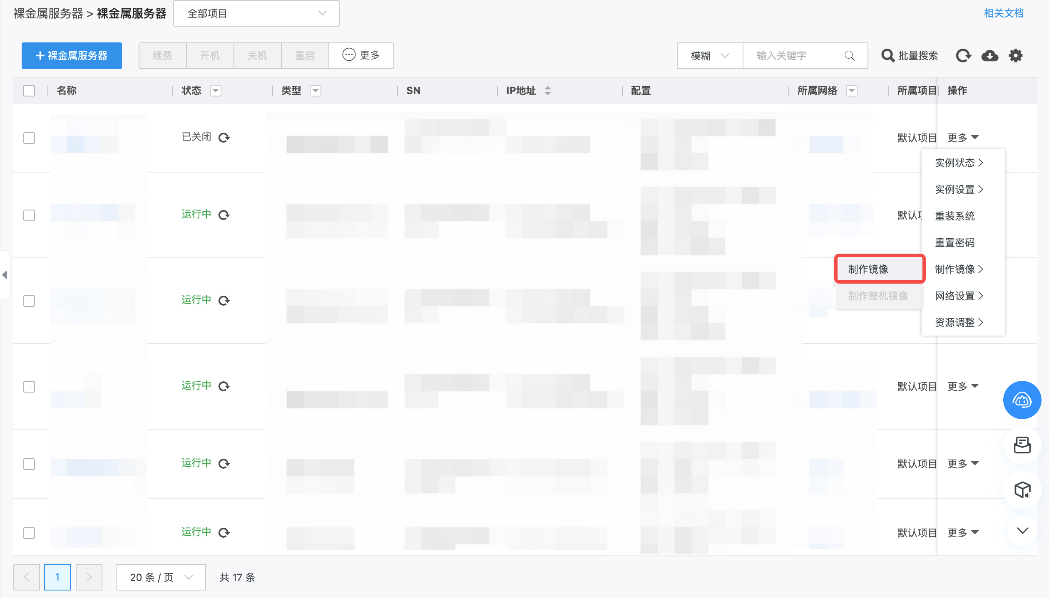Click the cloud download export icon
1049x598 pixels.
tap(989, 56)
